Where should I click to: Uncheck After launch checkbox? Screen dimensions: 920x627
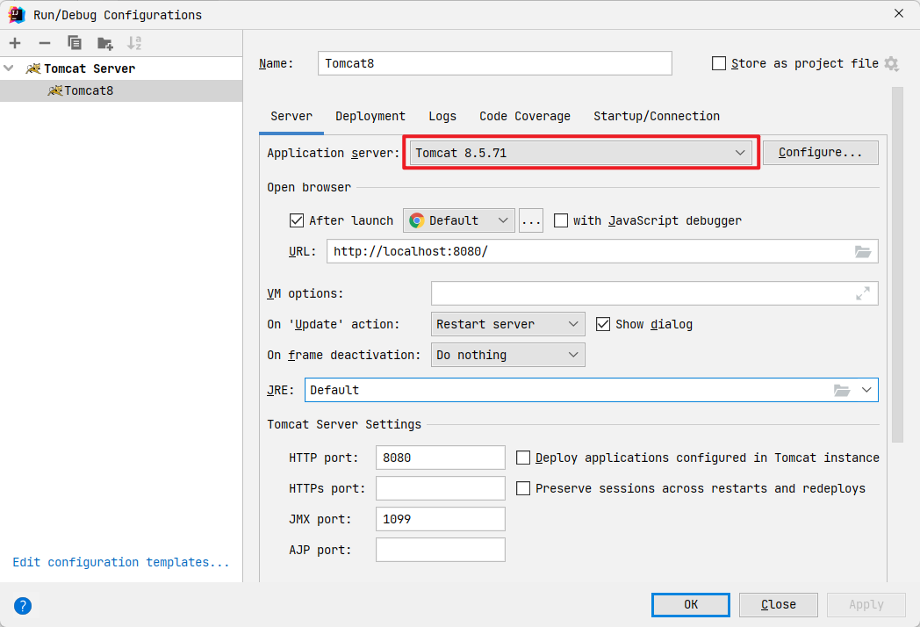click(297, 220)
